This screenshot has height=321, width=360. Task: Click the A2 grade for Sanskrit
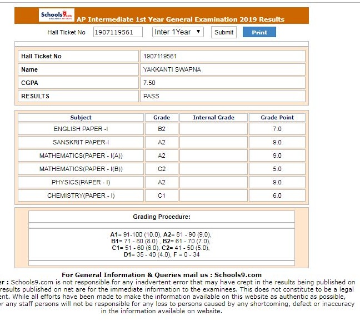click(x=162, y=142)
